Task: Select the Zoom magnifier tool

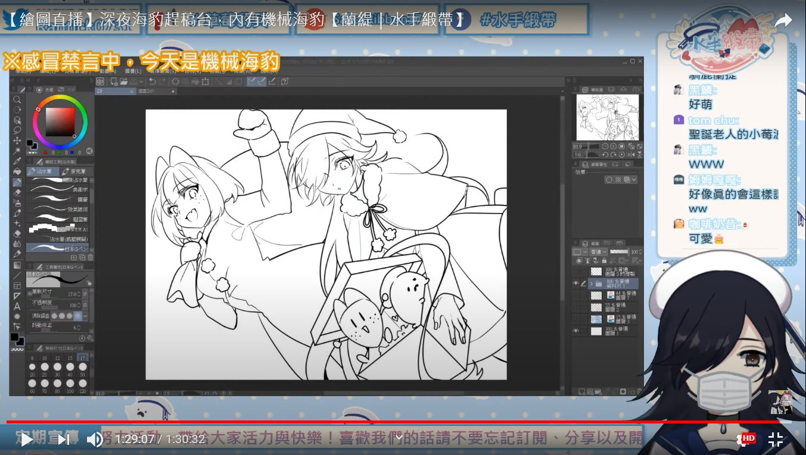Action: coord(17,100)
